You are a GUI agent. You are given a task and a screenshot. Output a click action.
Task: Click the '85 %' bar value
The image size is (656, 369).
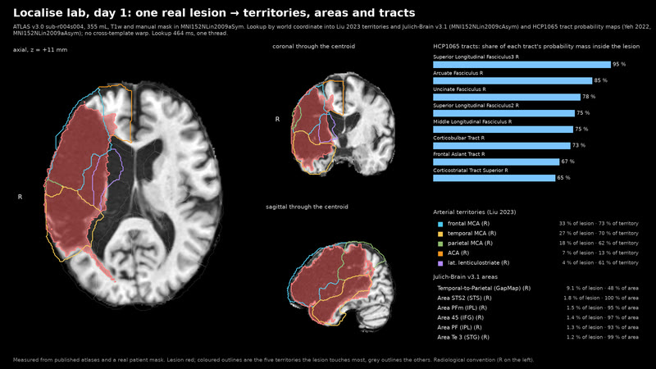coord(601,80)
